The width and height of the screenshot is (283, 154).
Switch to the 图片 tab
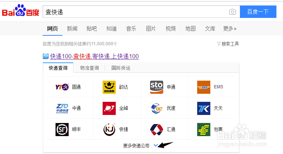(x=151, y=28)
